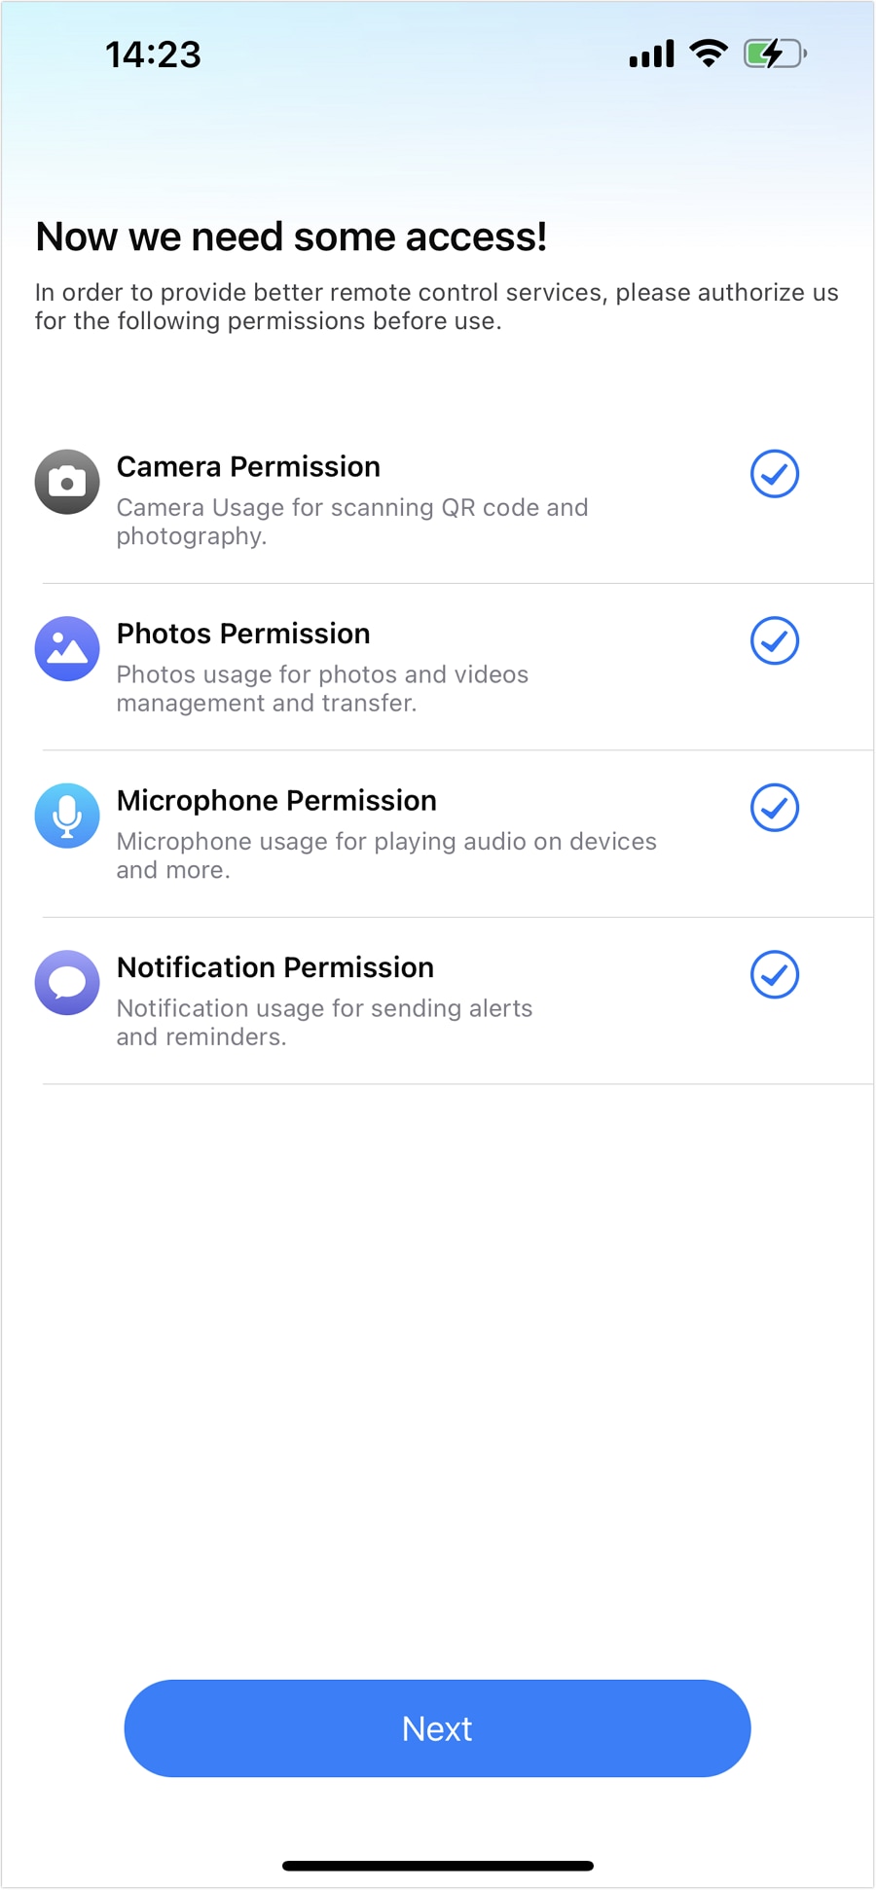Tap the camera QR code usage description
876x1890 pixels.
pyautogui.click(x=352, y=522)
